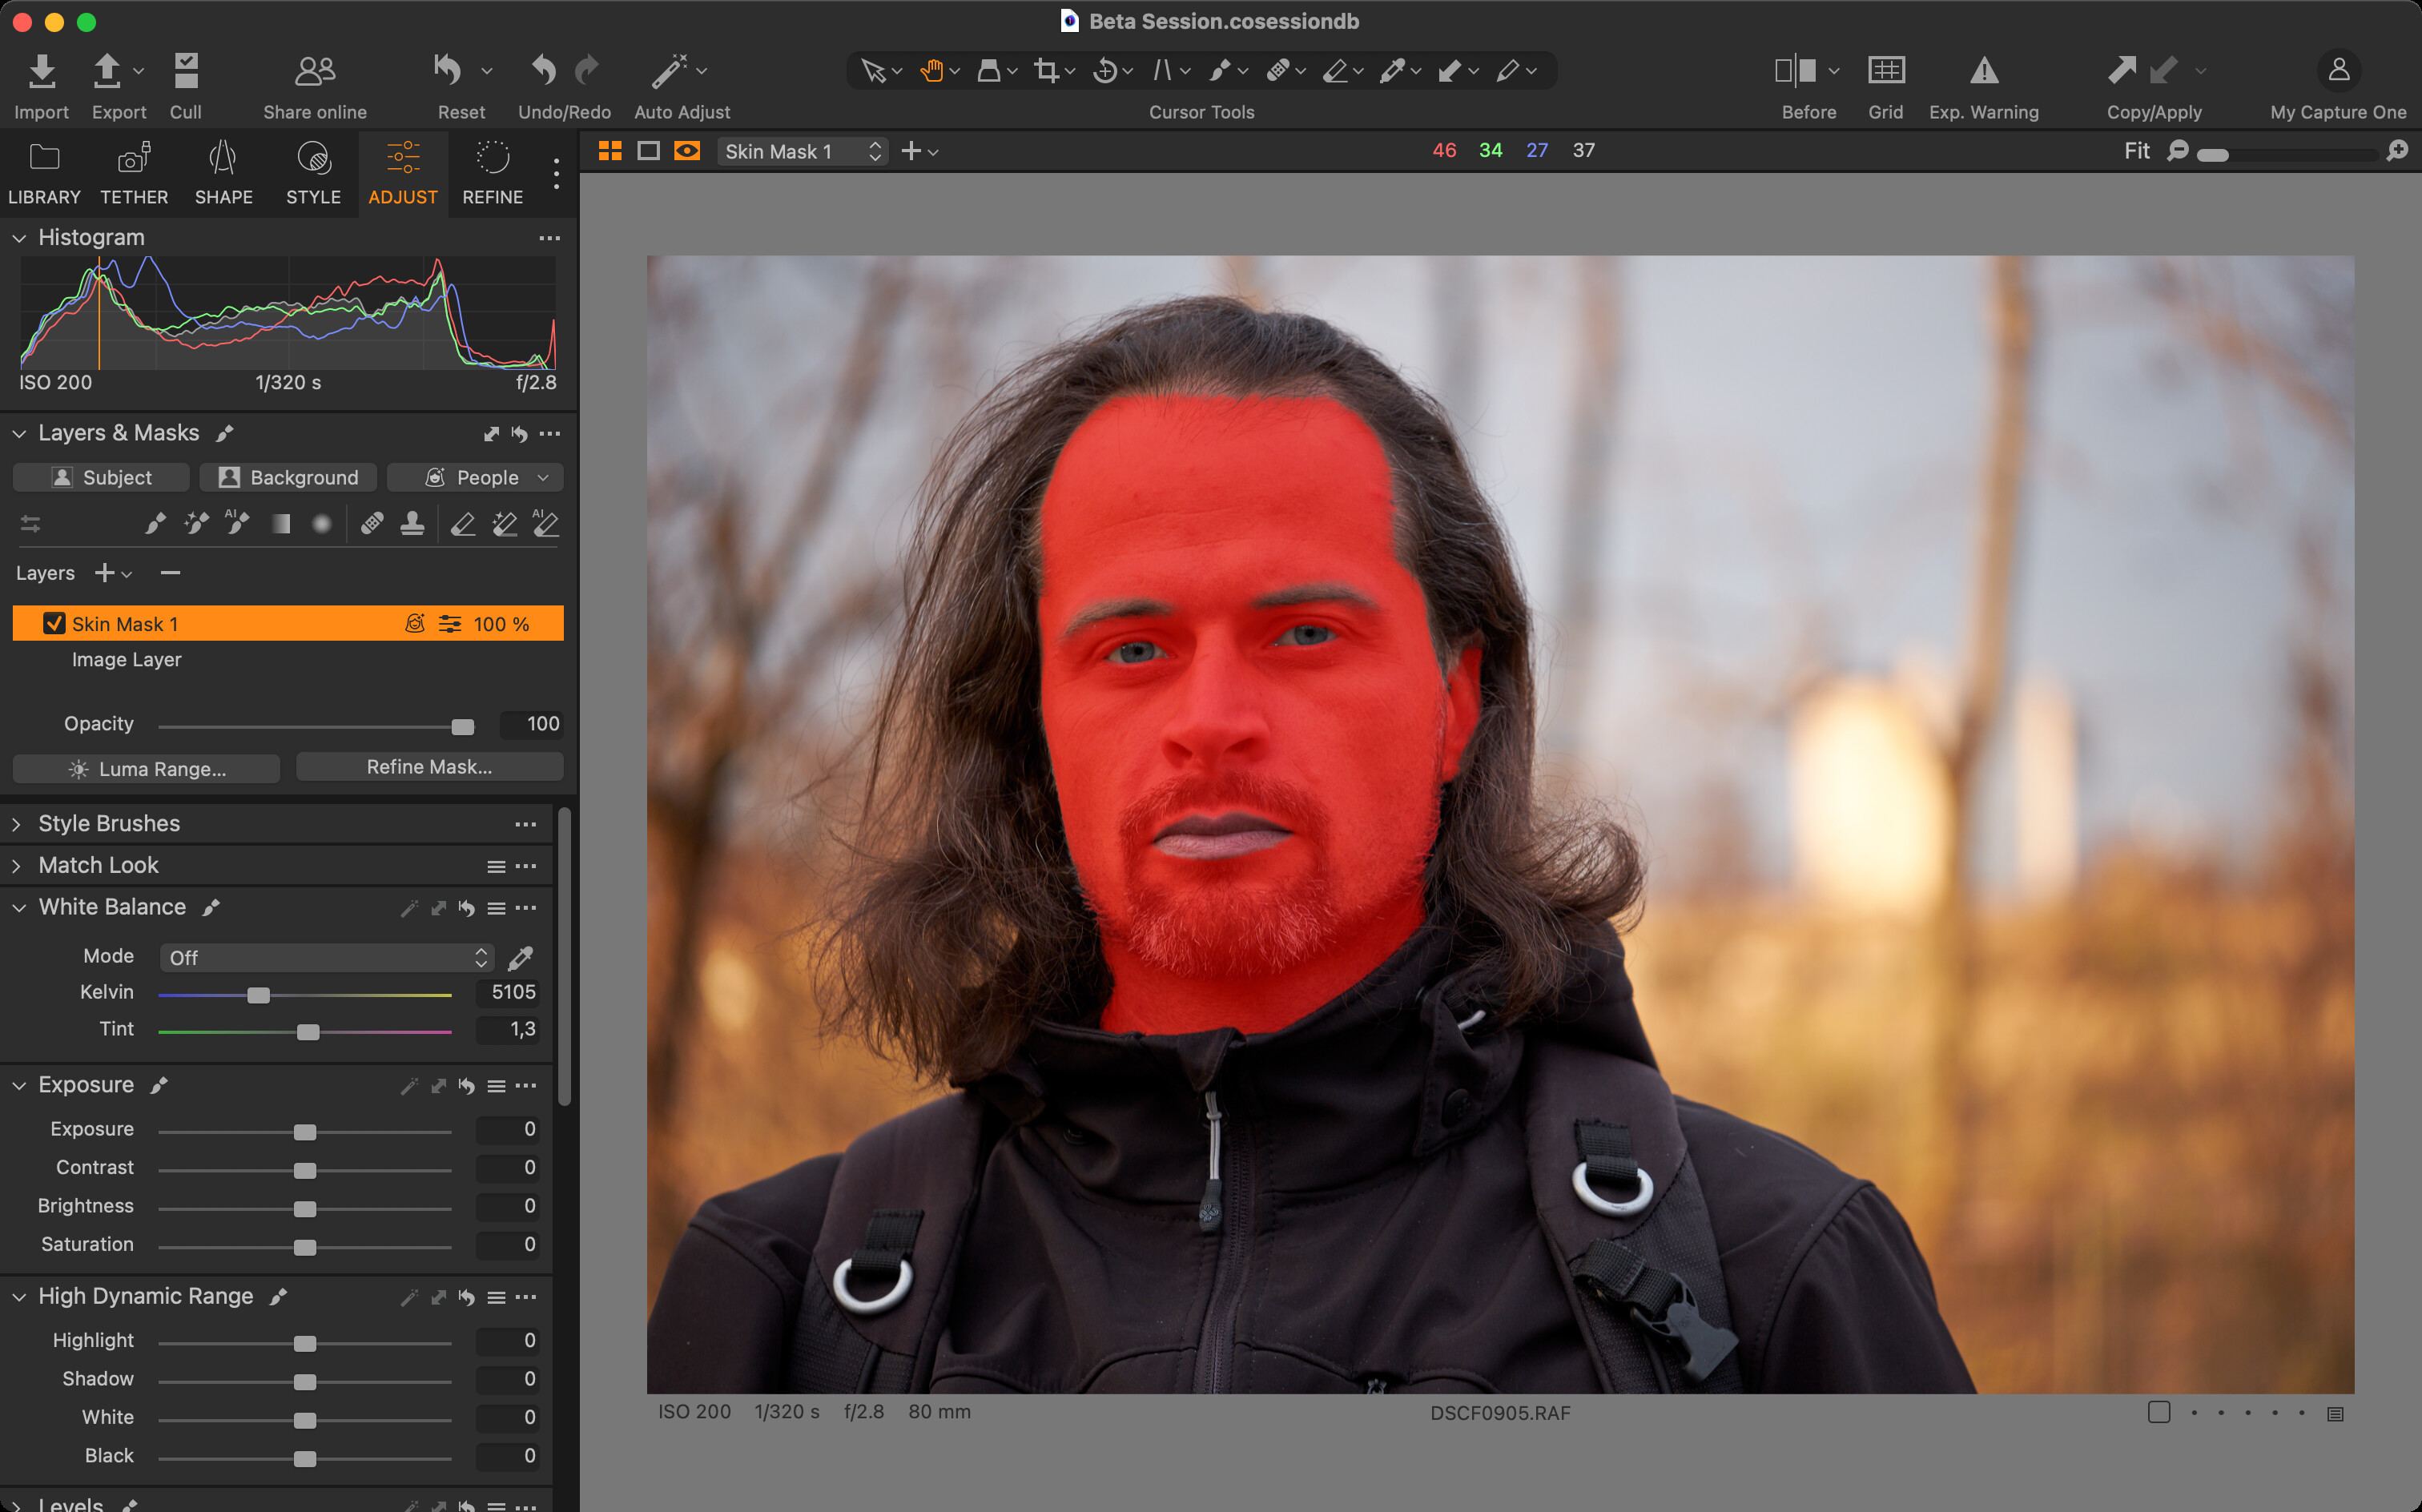Screen dimensions: 2422x1512
Task: Open the White Balance Mode dropdown
Action: [x=326, y=958]
